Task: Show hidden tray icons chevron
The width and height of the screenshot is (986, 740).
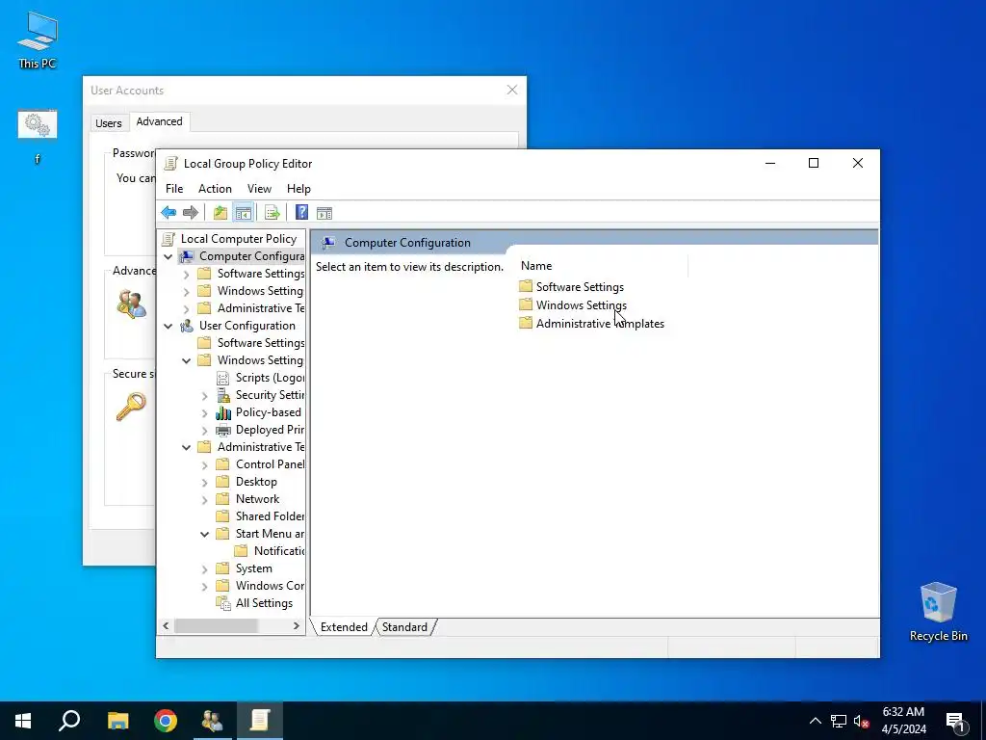Action: pos(815,721)
